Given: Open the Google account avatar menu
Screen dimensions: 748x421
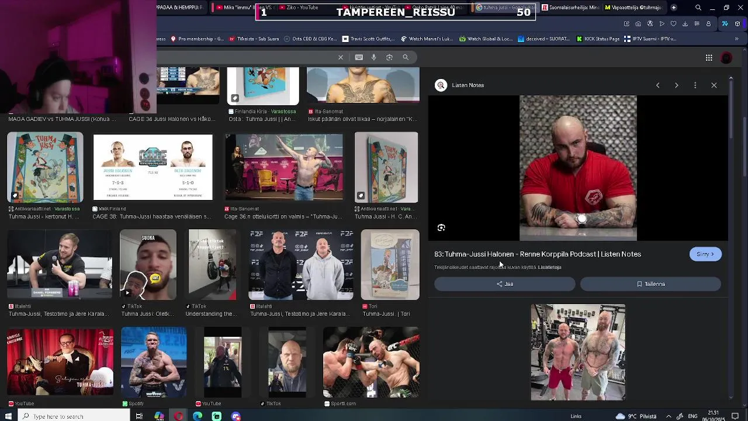Looking at the screenshot, I should [x=726, y=58].
